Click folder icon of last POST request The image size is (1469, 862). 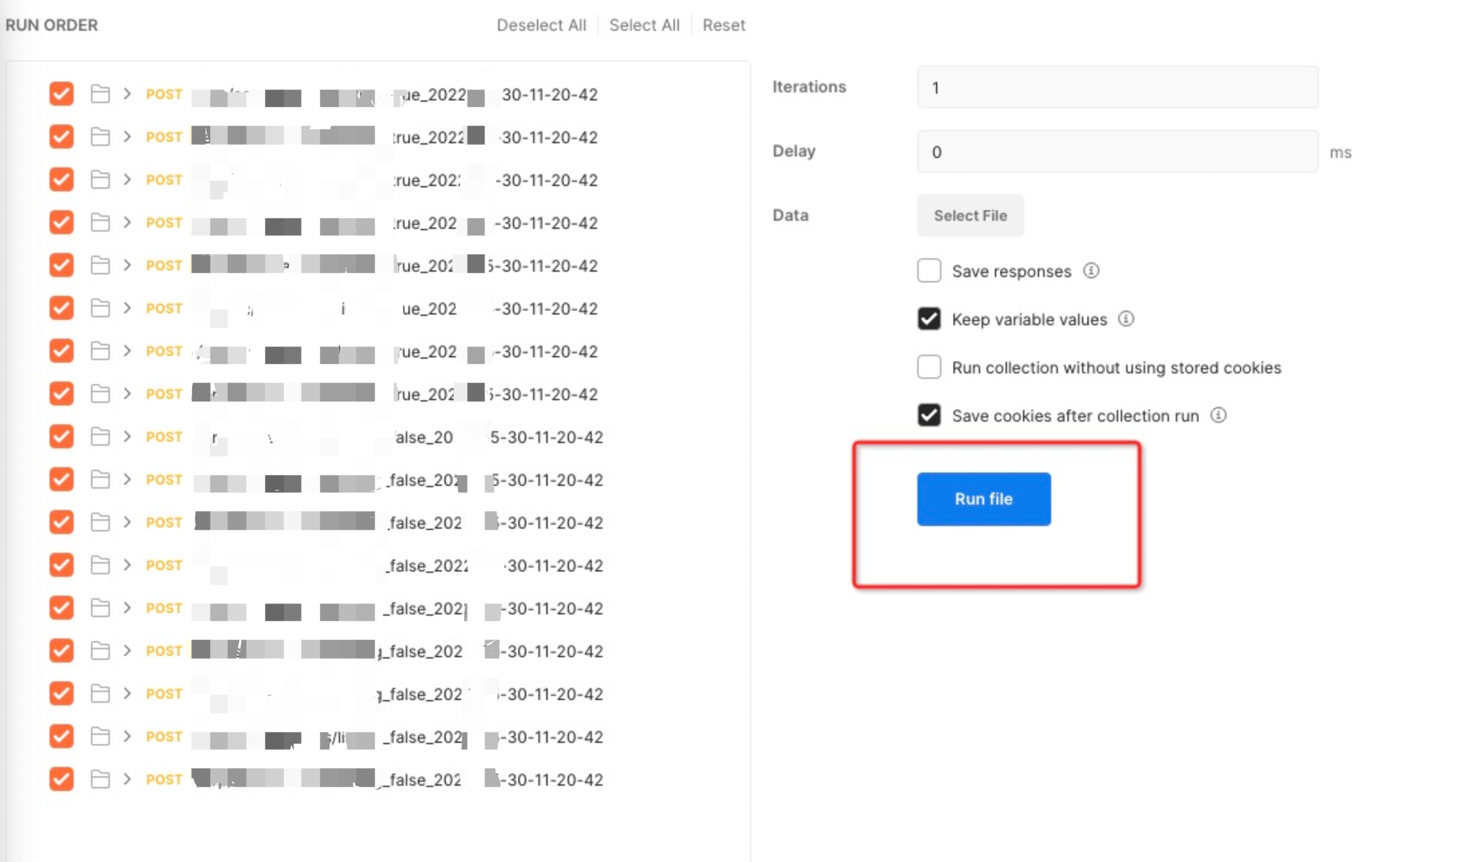[100, 779]
